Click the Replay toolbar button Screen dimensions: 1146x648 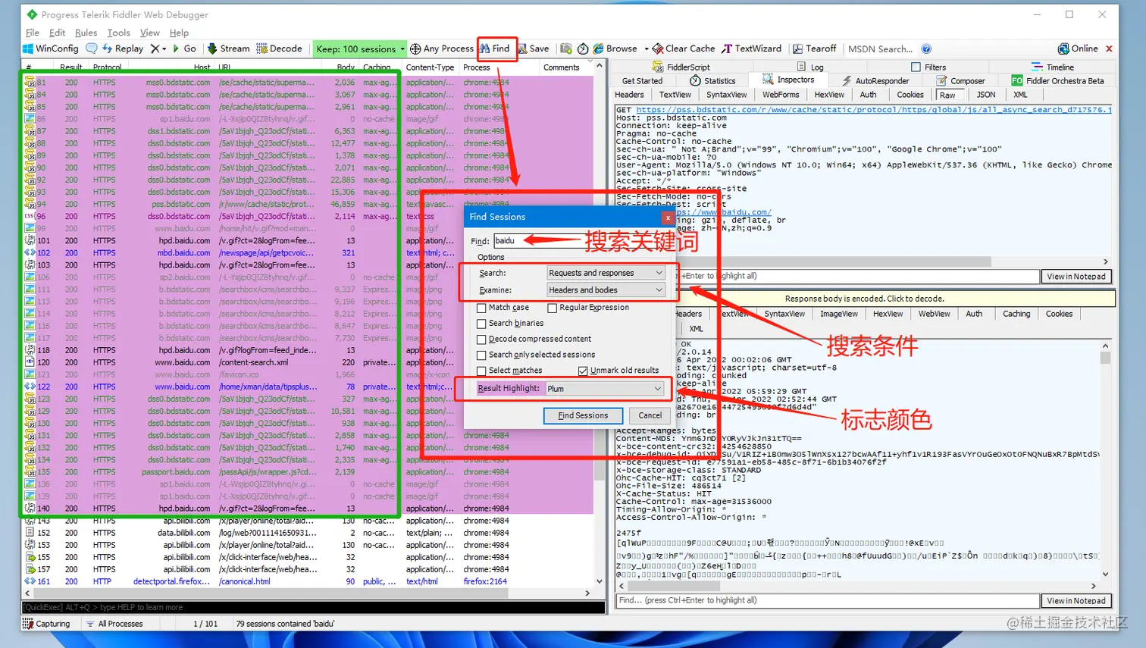[122, 49]
